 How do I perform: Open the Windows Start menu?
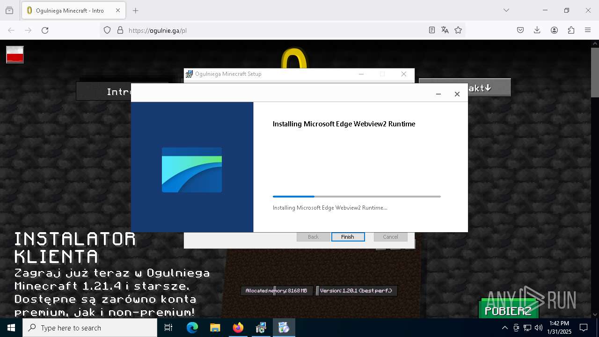pyautogui.click(x=11, y=328)
